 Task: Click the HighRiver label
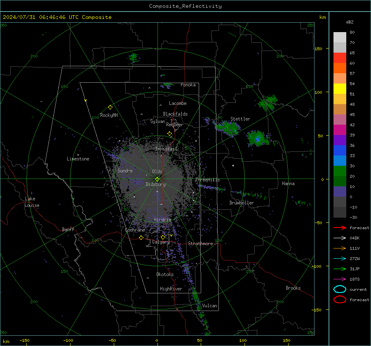(171, 289)
